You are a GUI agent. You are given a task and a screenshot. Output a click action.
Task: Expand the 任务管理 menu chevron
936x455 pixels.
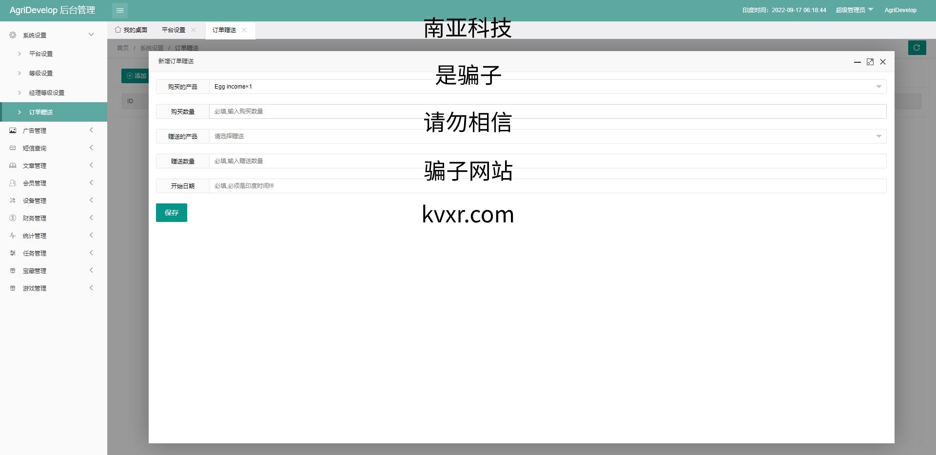pos(91,253)
